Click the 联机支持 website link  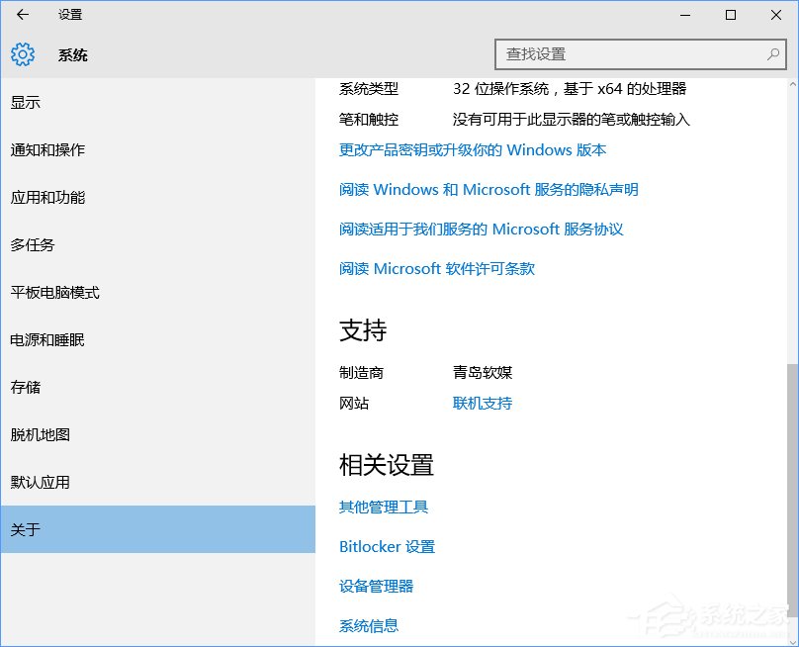[482, 403]
